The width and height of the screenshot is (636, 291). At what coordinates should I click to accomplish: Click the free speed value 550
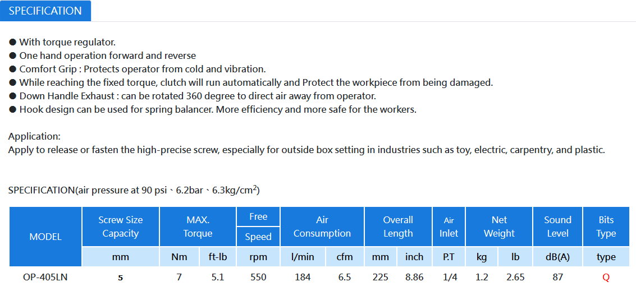pos(258,277)
